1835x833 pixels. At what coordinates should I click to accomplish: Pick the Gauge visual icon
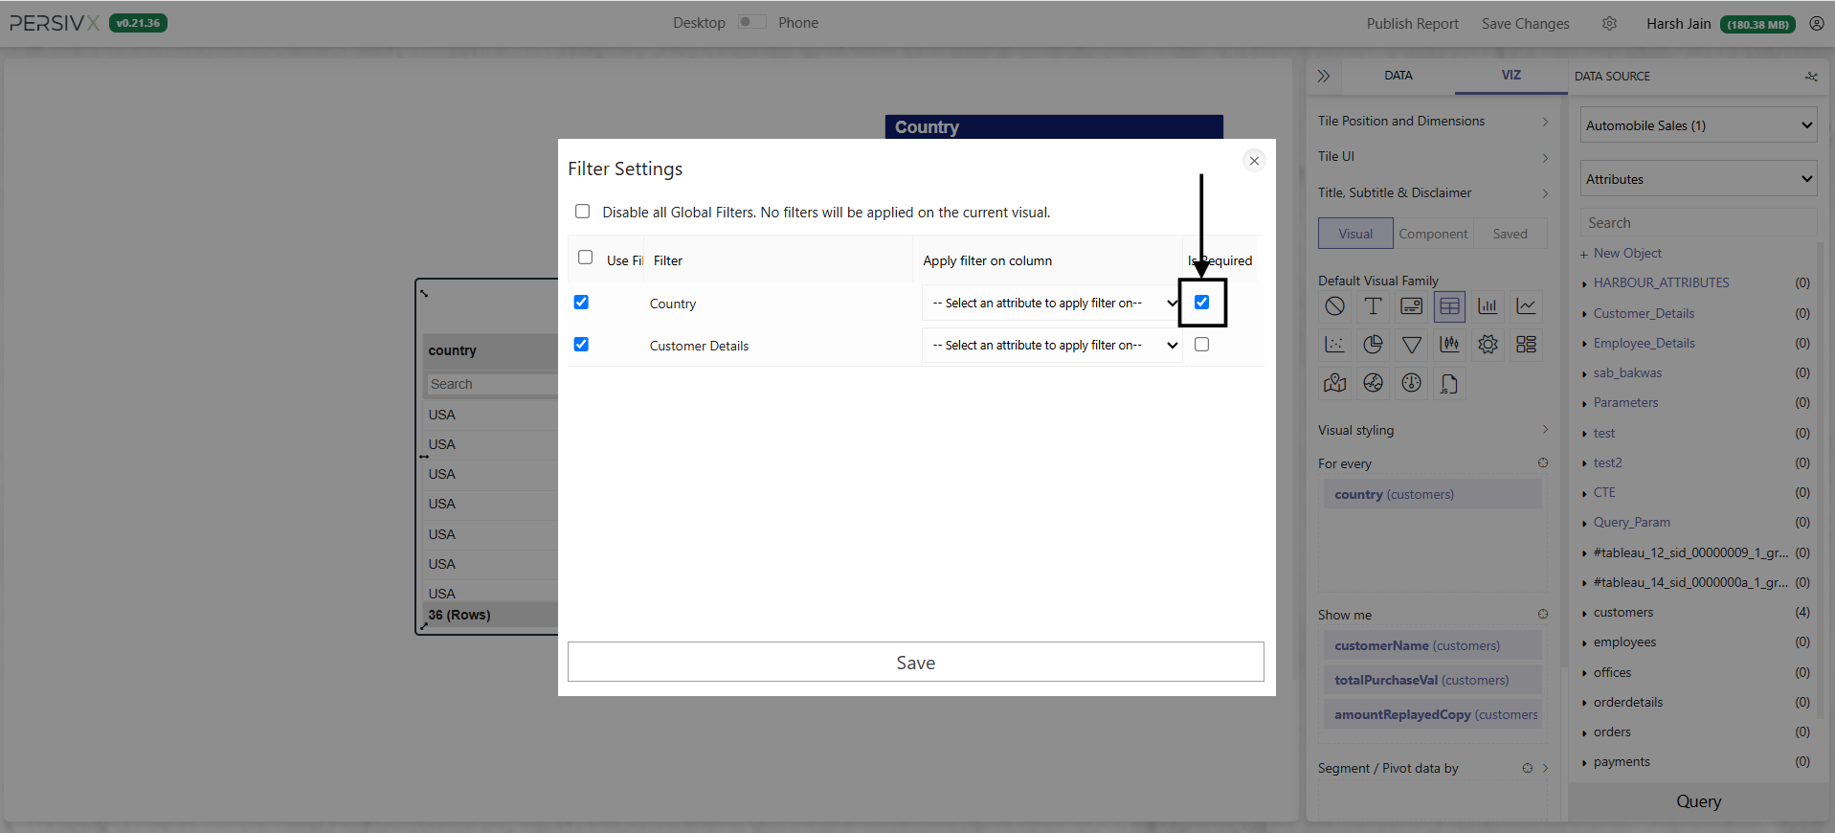pyautogui.click(x=1411, y=383)
